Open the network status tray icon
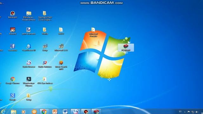 [x=193, y=112]
